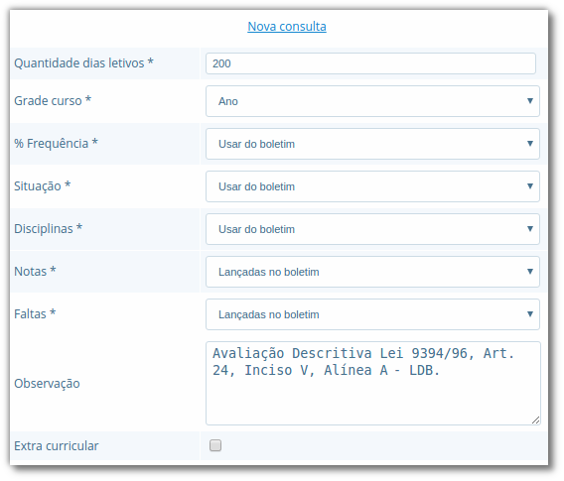Click the Quantidade dias letivos label
The width and height of the screenshot is (564, 481).
point(83,62)
